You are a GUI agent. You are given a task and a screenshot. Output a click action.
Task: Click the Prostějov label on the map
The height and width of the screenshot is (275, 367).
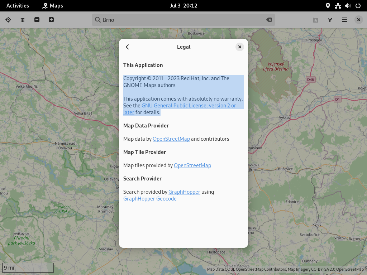[x=314, y=40]
